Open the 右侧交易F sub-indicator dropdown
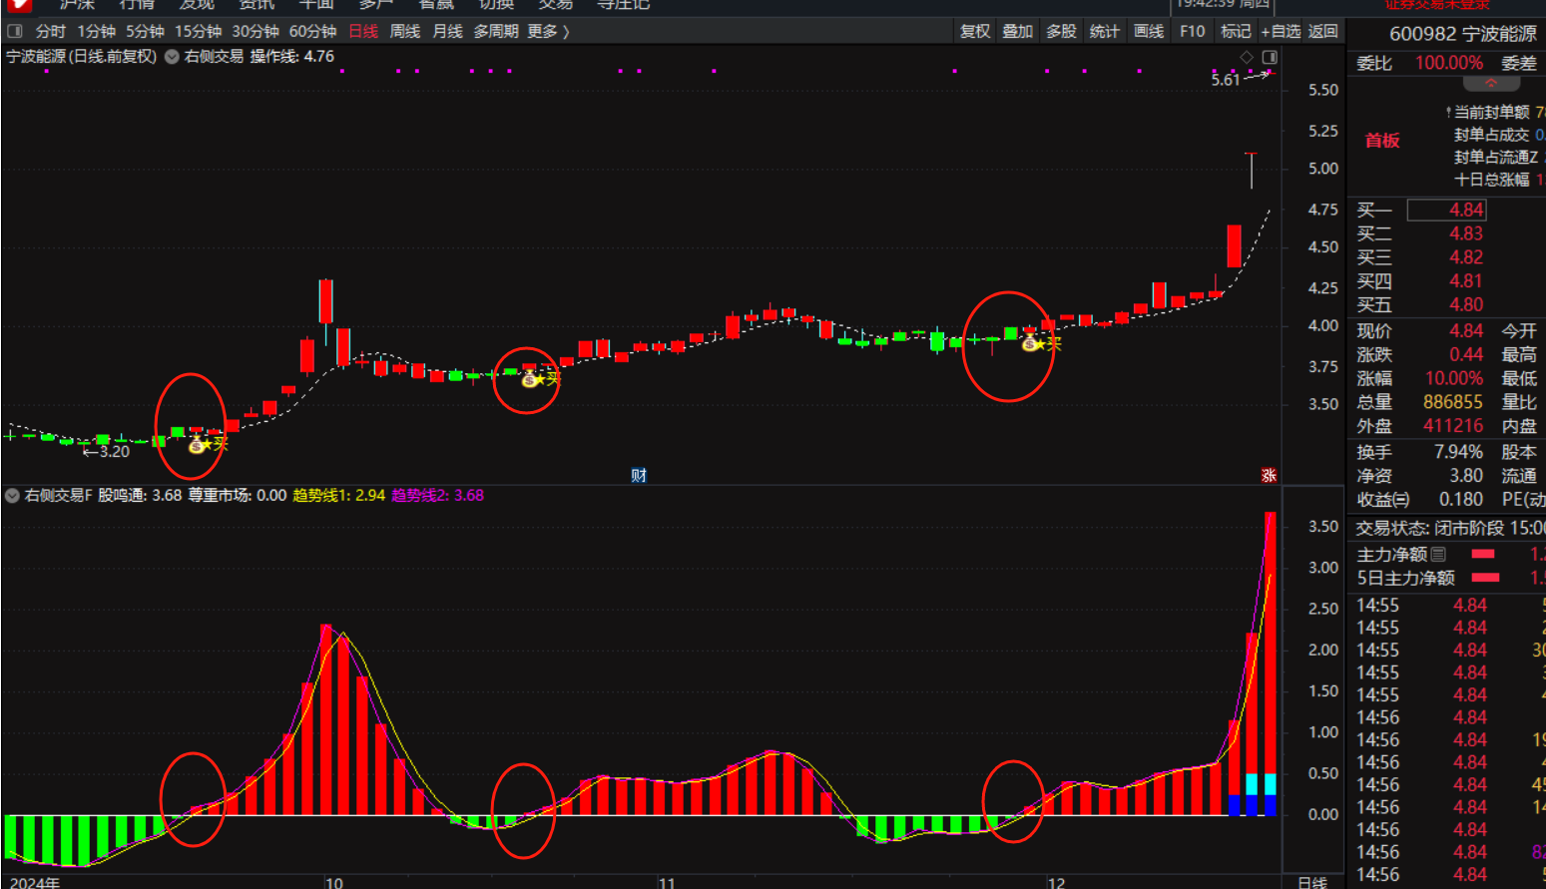 (x=13, y=495)
